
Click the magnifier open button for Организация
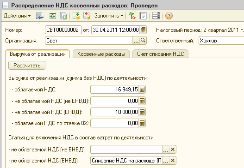tap(143, 41)
